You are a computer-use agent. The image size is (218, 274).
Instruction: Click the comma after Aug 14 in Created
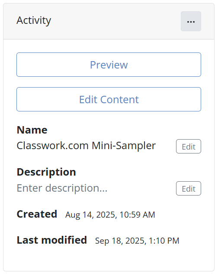[x=93, y=217]
